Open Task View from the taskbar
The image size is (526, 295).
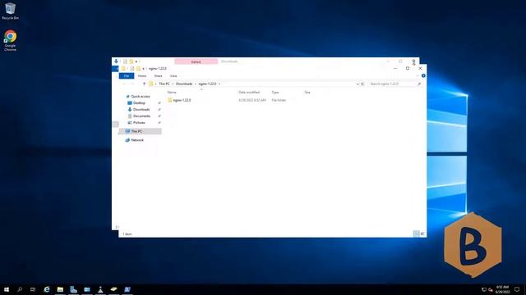[33, 289]
